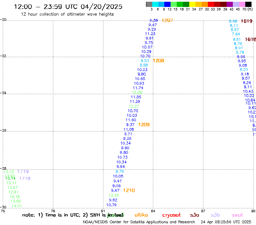Click the wave height value 10.93
The image size is (256, 225).
[139, 83]
